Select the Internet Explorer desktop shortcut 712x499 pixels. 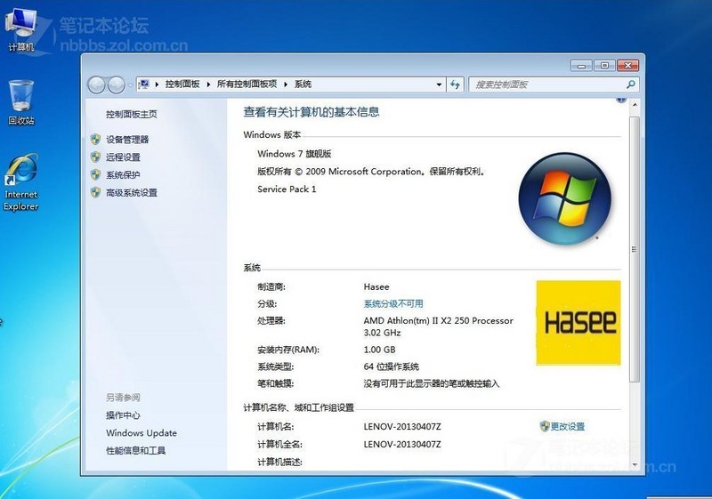(20, 183)
